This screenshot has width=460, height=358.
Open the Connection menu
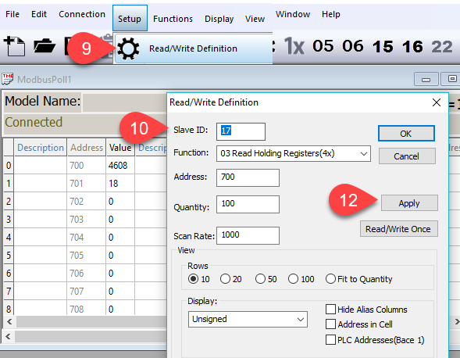pyautogui.click(x=82, y=14)
